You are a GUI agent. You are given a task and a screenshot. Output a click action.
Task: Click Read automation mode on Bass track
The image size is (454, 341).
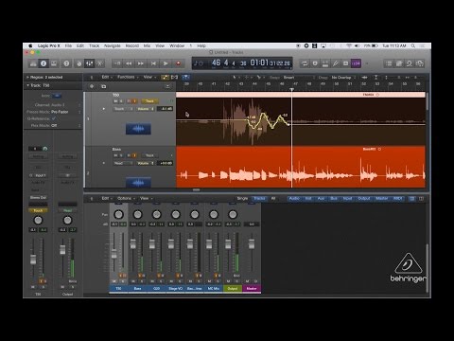click(123, 163)
